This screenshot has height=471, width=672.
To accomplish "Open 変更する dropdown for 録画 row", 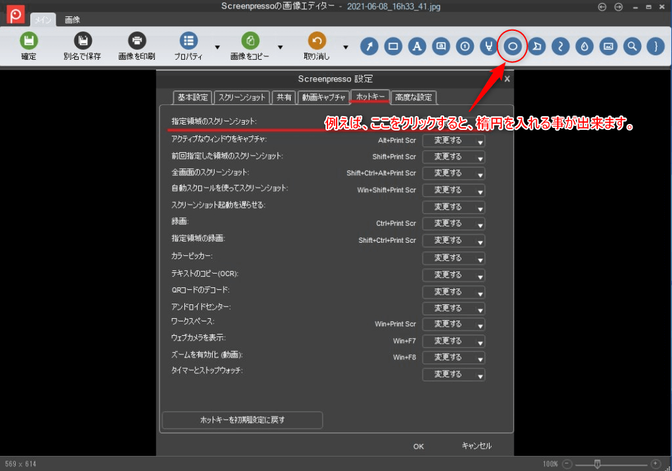I will point(453,223).
